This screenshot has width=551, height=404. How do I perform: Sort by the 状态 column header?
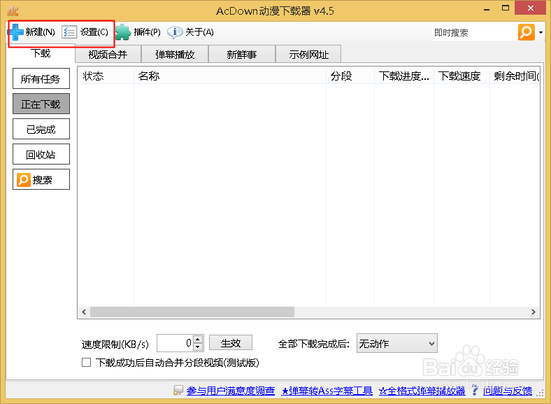106,76
